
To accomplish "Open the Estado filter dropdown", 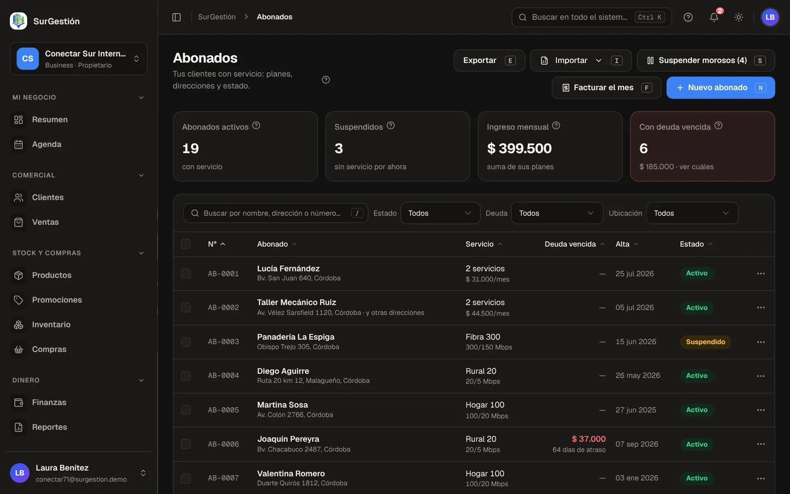I will tap(440, 213).
